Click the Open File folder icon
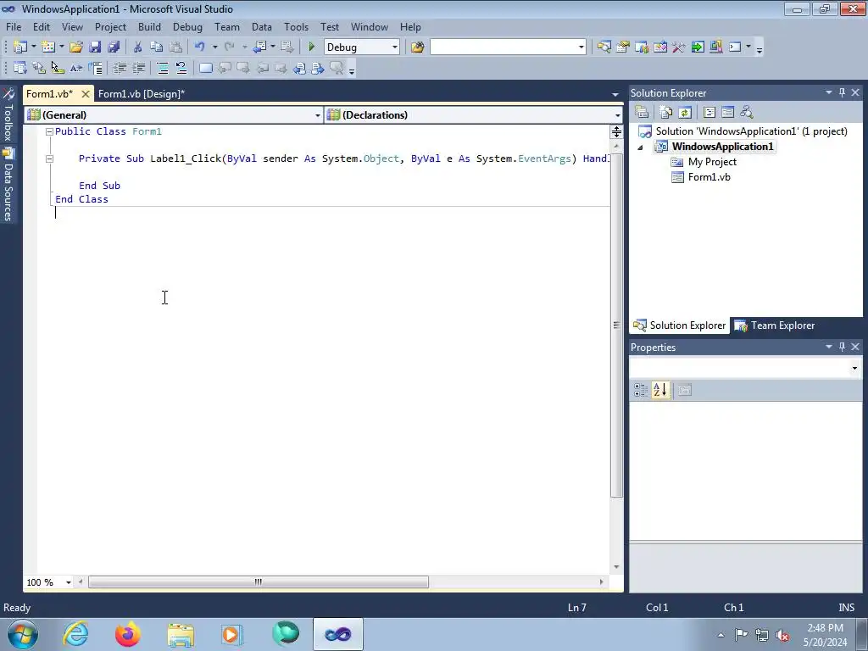868x651 pixels. click(75, 47)
